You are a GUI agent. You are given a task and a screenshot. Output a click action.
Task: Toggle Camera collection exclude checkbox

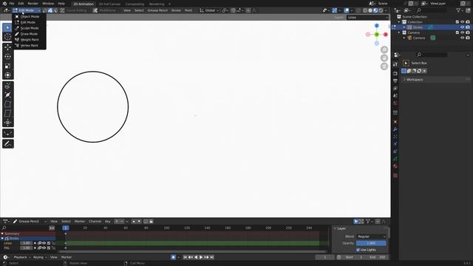pos(457,33)
